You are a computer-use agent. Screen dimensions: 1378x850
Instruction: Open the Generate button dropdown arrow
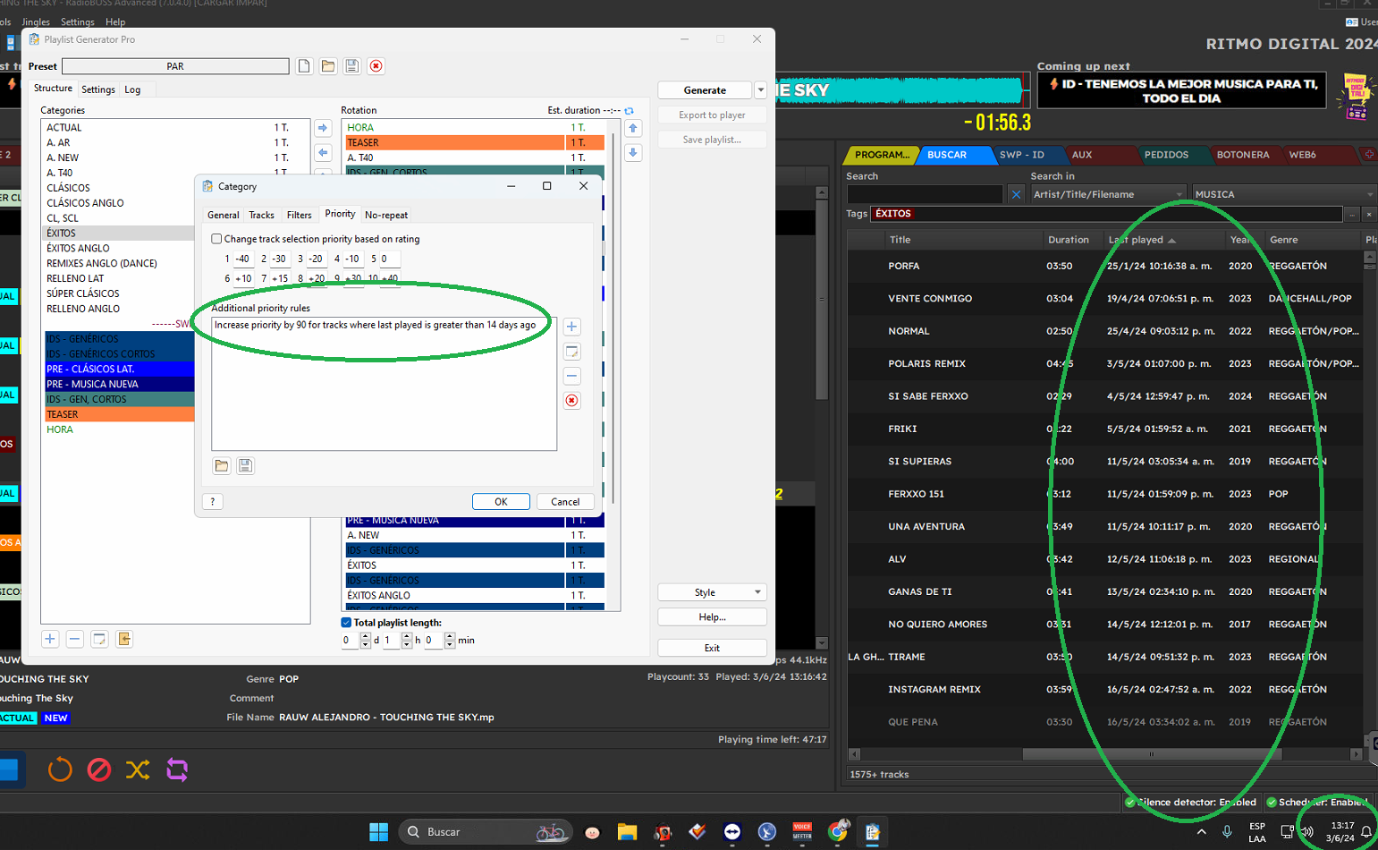[761, 90]
